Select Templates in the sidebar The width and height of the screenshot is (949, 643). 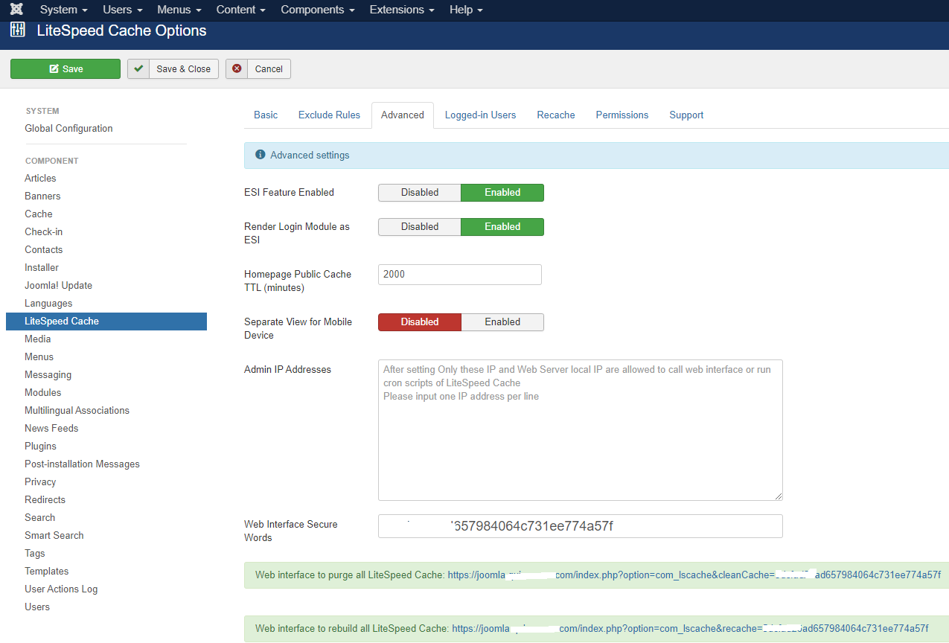click(47, 571)
